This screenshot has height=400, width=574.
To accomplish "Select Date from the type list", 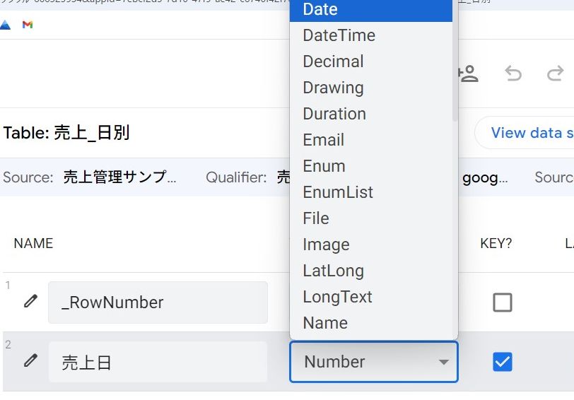I will pos(320,10).
